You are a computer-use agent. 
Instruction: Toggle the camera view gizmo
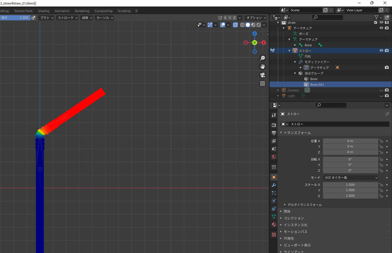click(263, 75)
